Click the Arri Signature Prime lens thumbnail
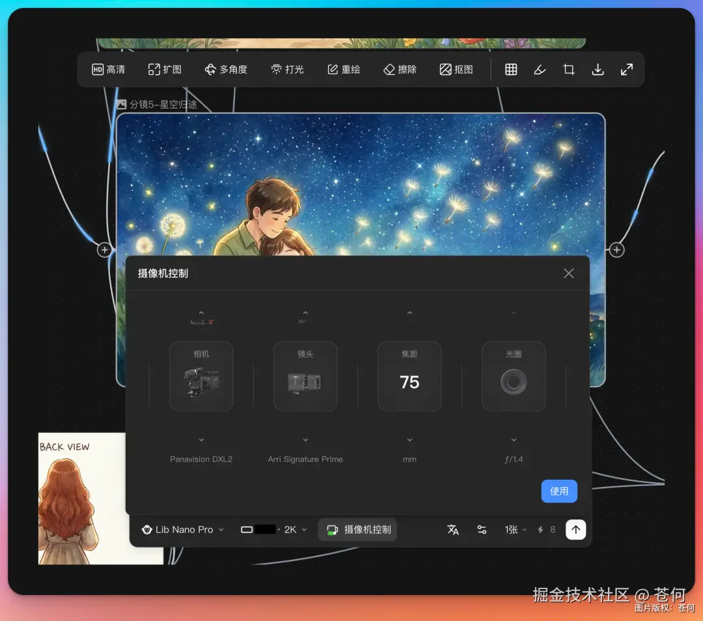703x621 pixels. (305, 376)
